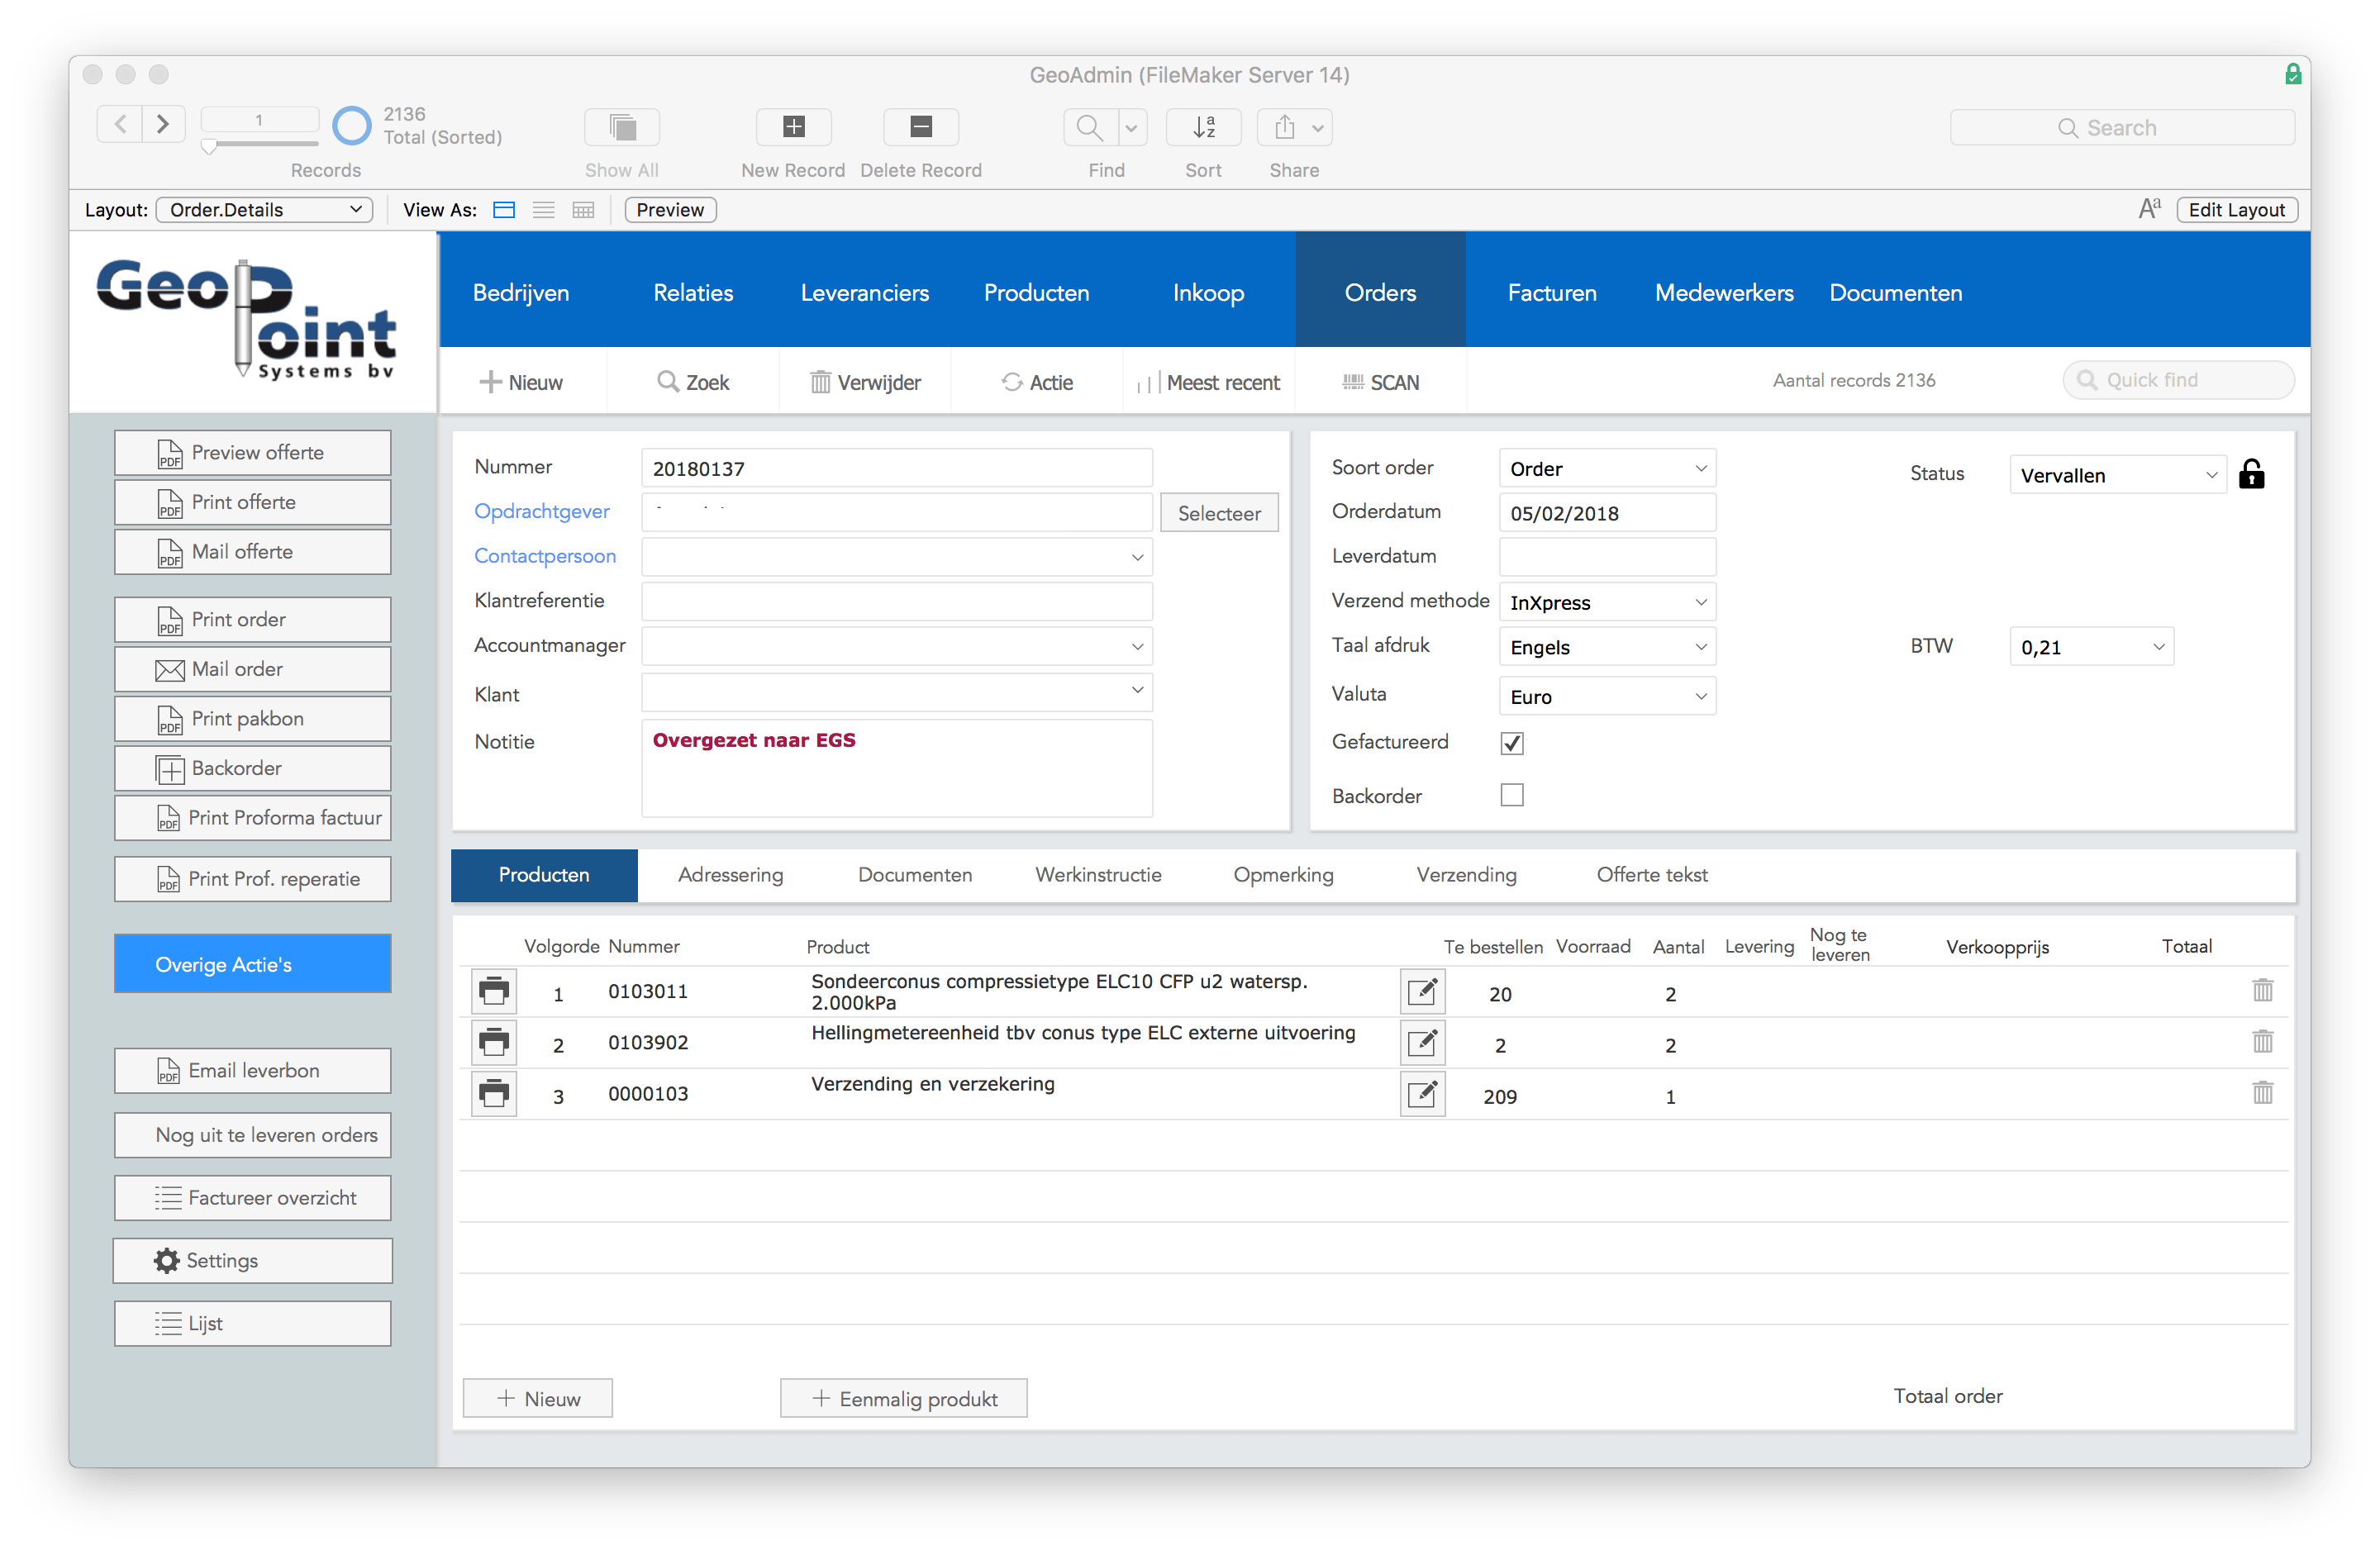Click the Delete Record minus icon
The width and height of the screenshot is (2380, 1550).
click(x=921, y=127)
